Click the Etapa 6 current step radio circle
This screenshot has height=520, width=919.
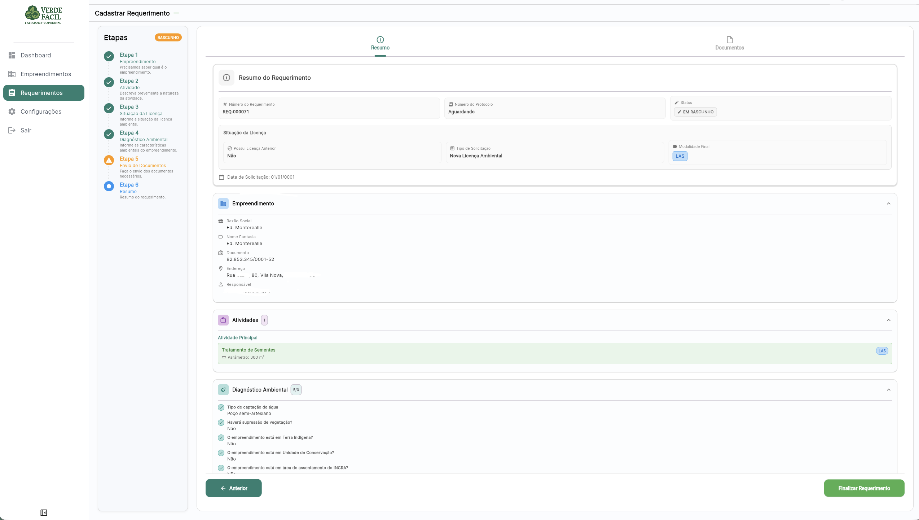click(109, 186)
